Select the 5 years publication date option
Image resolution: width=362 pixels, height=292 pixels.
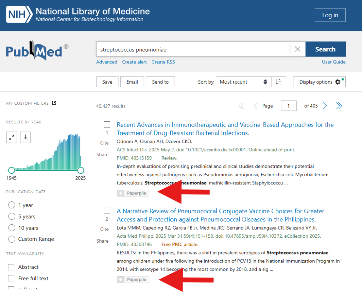[x=12, y=217]
